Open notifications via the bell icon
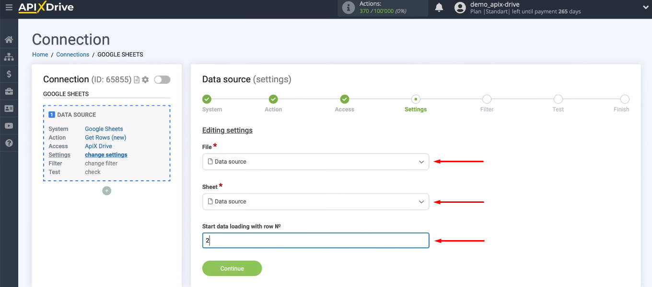 click(x=439, y=8)
